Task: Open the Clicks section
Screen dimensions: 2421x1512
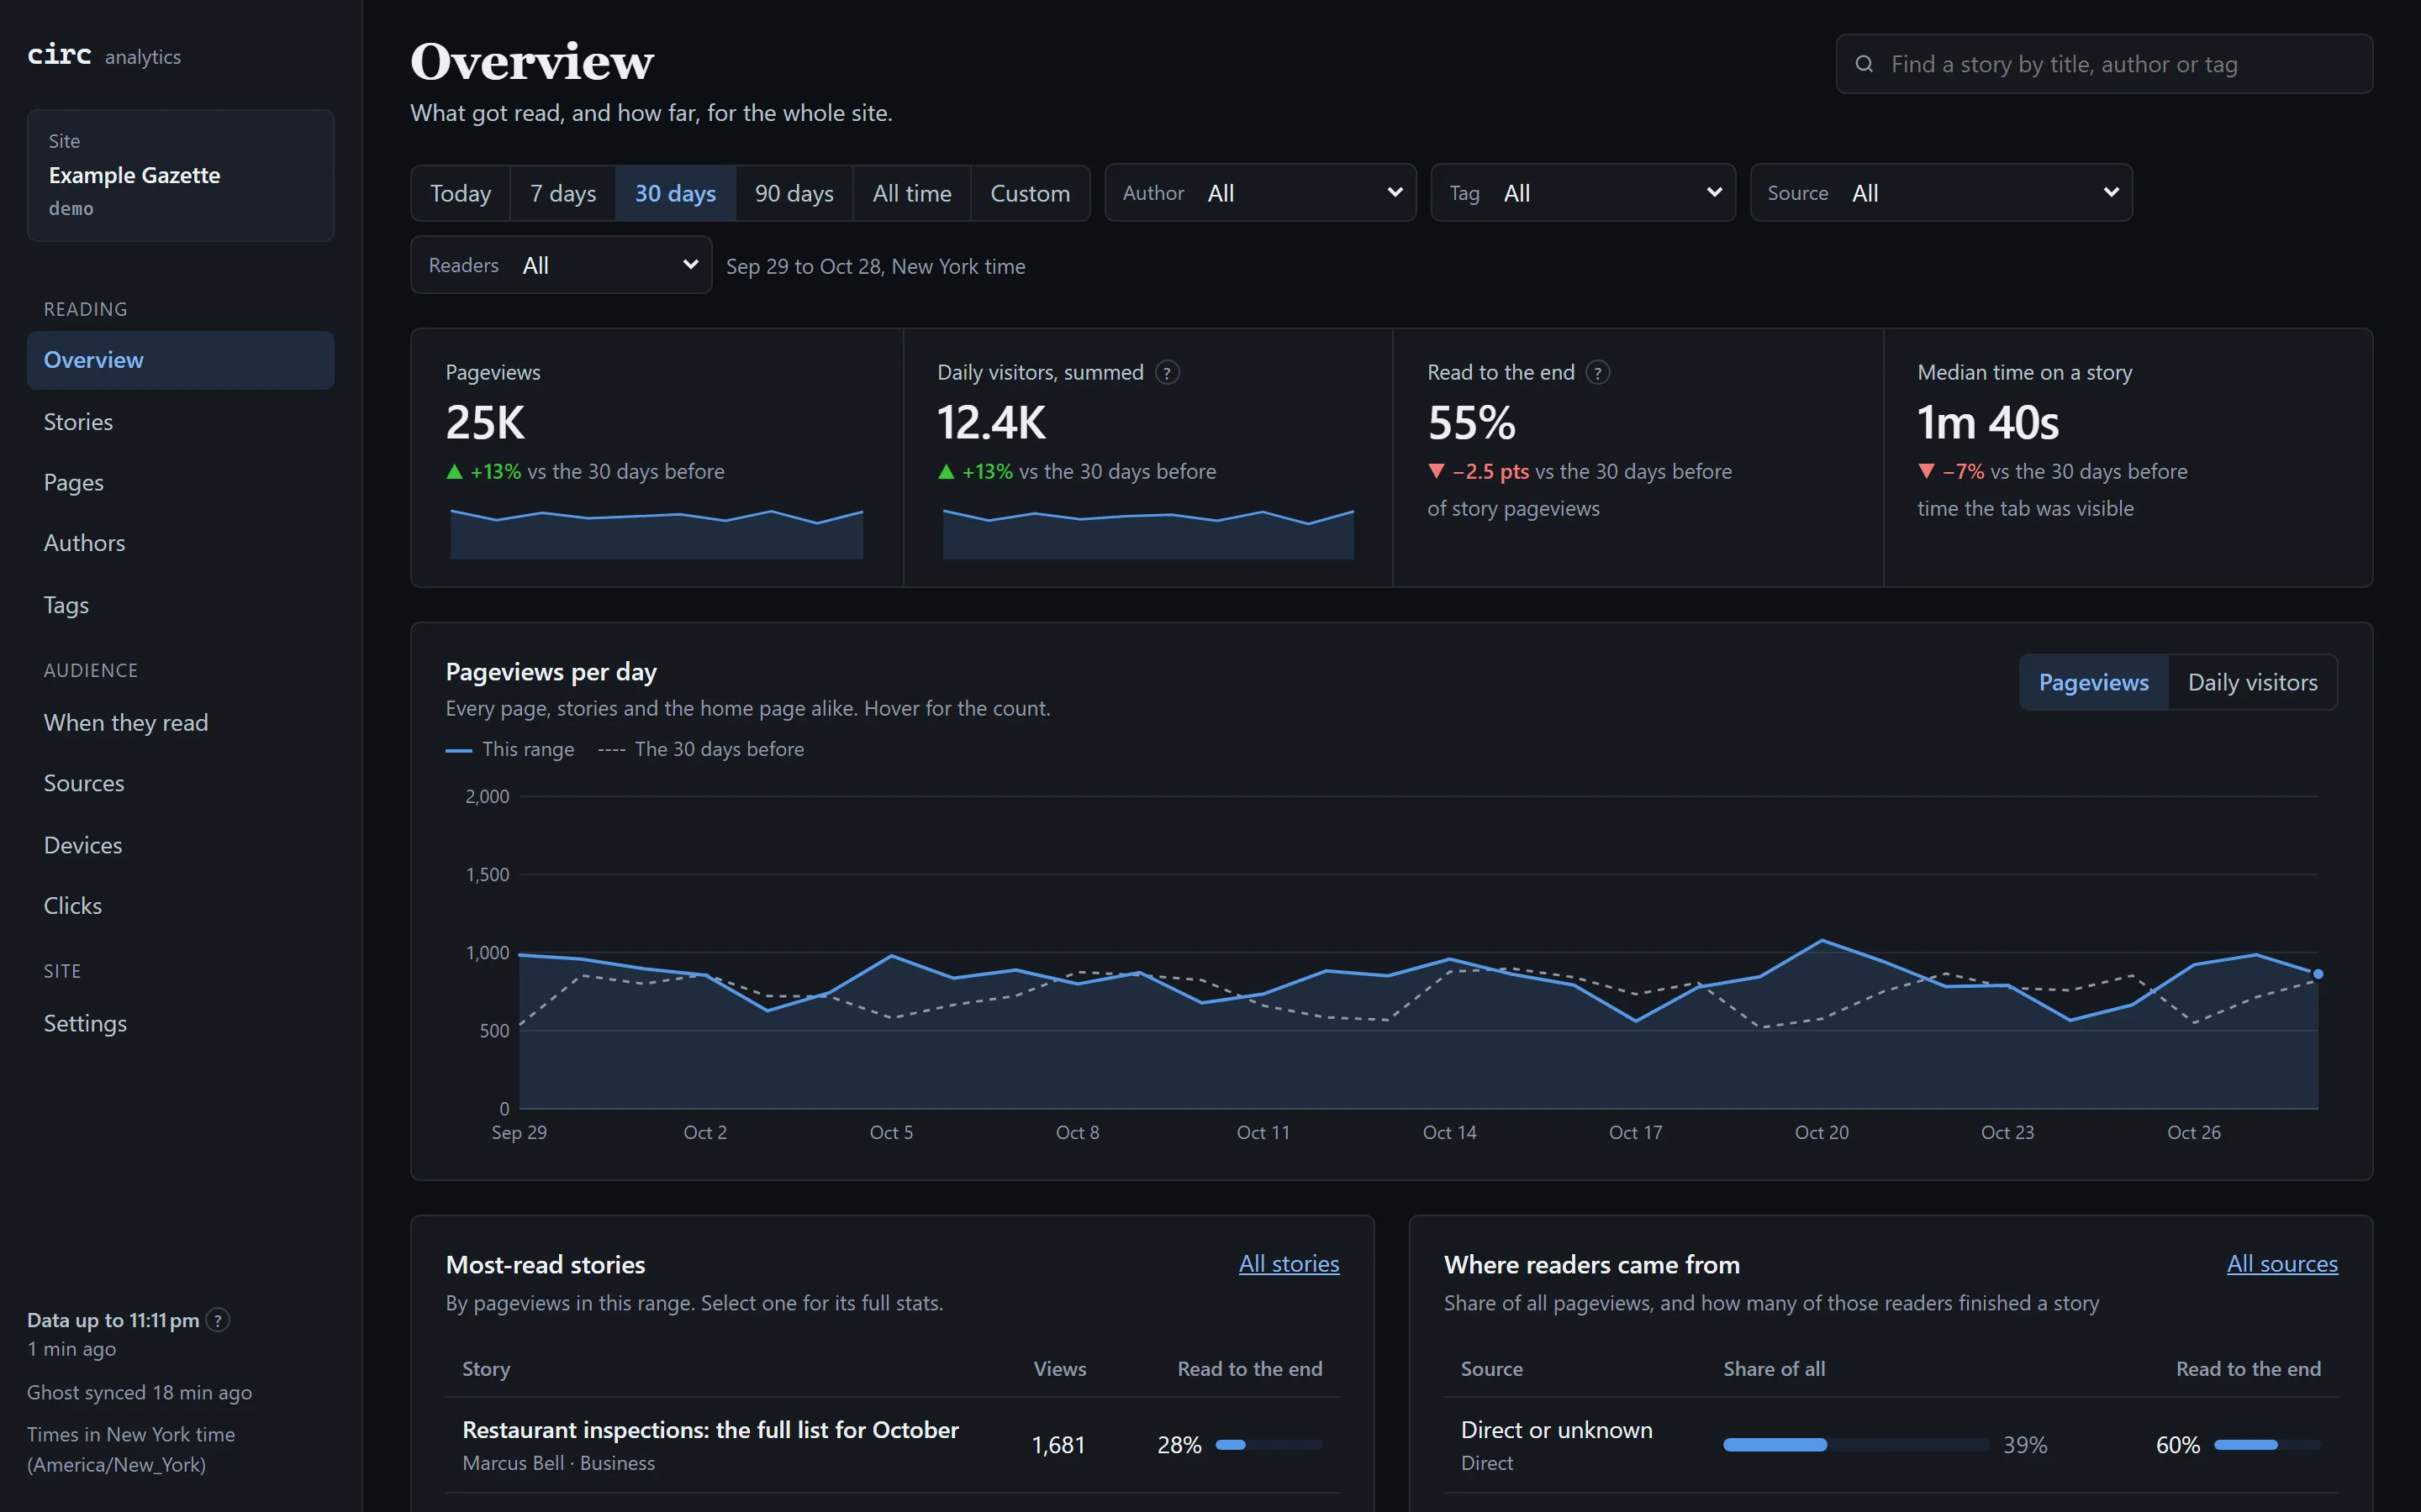Action: pos(180,905)
